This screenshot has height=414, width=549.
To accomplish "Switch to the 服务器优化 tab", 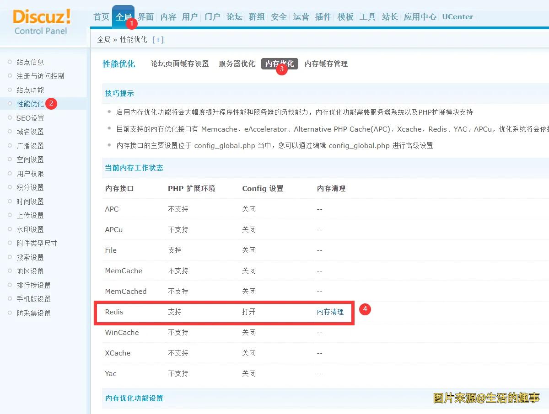I will 237,64.
